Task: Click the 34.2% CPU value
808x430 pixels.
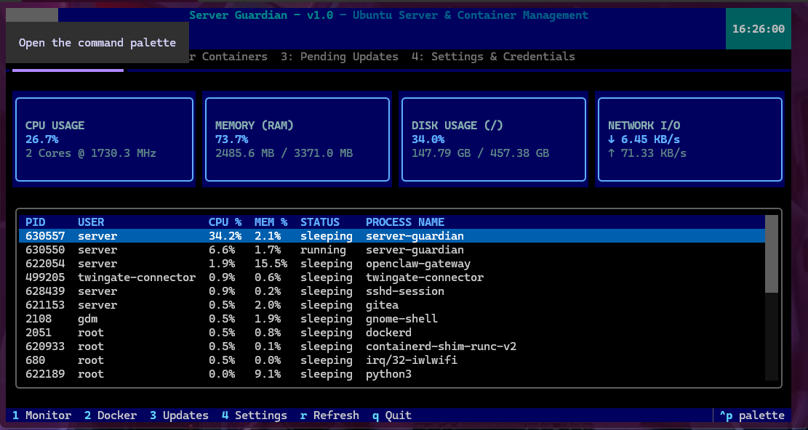Action: [x=225, y=236]
